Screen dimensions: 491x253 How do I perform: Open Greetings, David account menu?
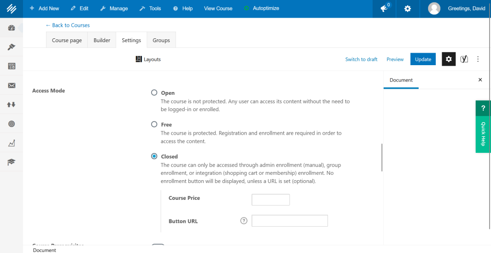(467, 9)
